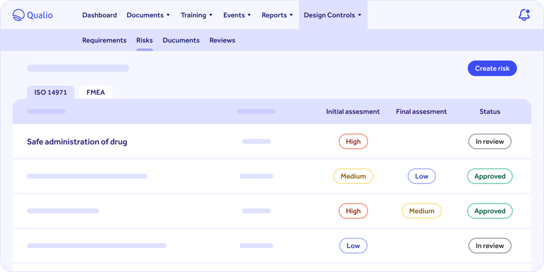The image size is (544, 272).
Task: Click the Approved status badge
Action: tap(489, 176)
